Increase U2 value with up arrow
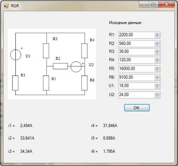The image size is (178, 166). click(157, 94)
